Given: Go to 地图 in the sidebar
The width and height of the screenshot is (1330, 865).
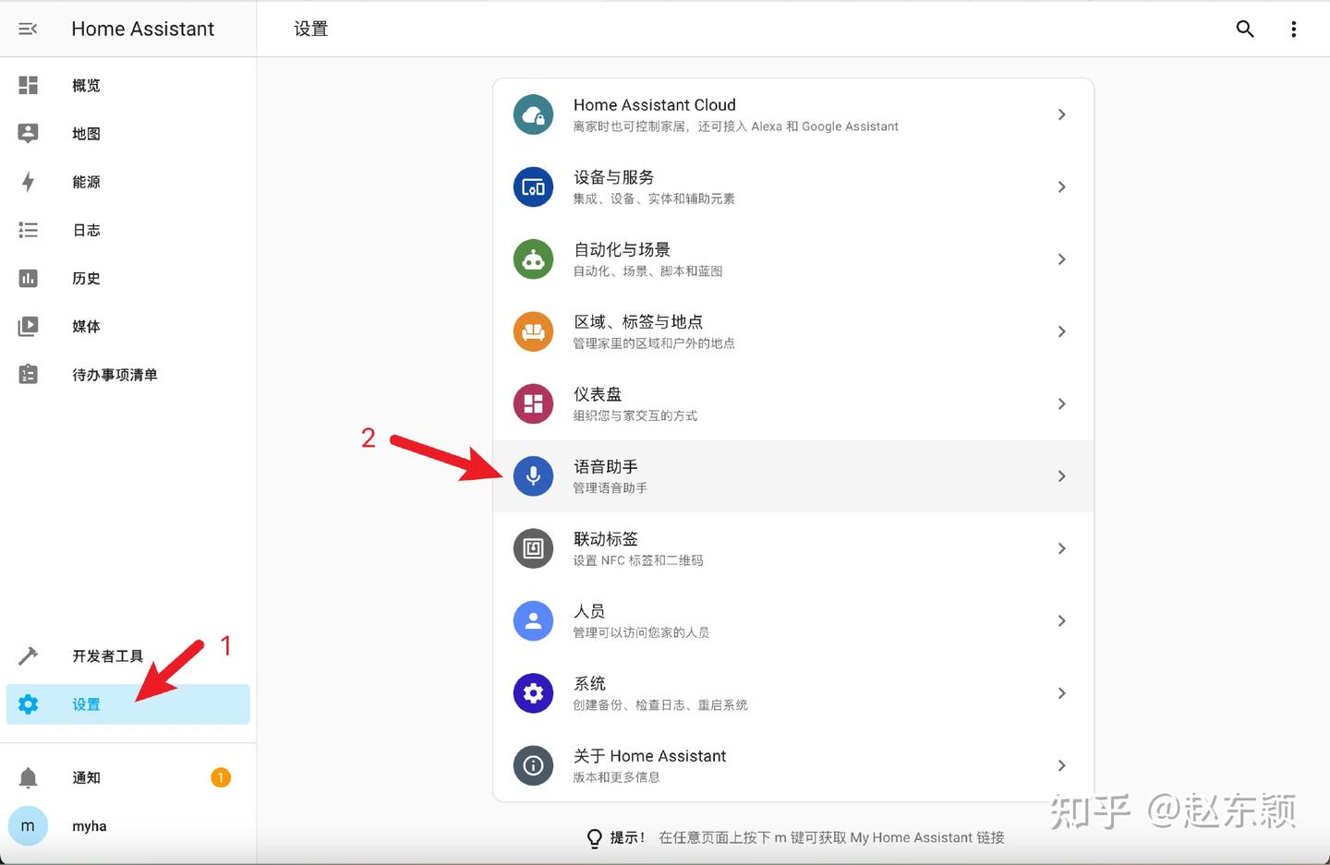Looking at the screenshot, I should point(128,133).
